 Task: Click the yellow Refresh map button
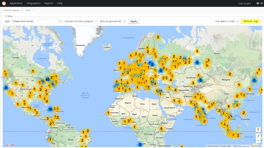click(251, 21)
